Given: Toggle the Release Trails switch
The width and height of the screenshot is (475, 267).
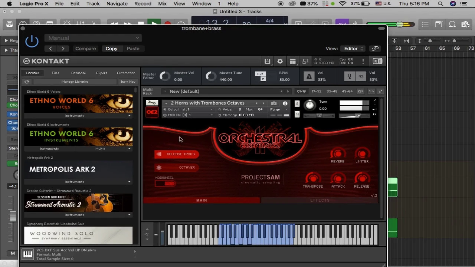Looking at the screenshot, I should (177, 154).
